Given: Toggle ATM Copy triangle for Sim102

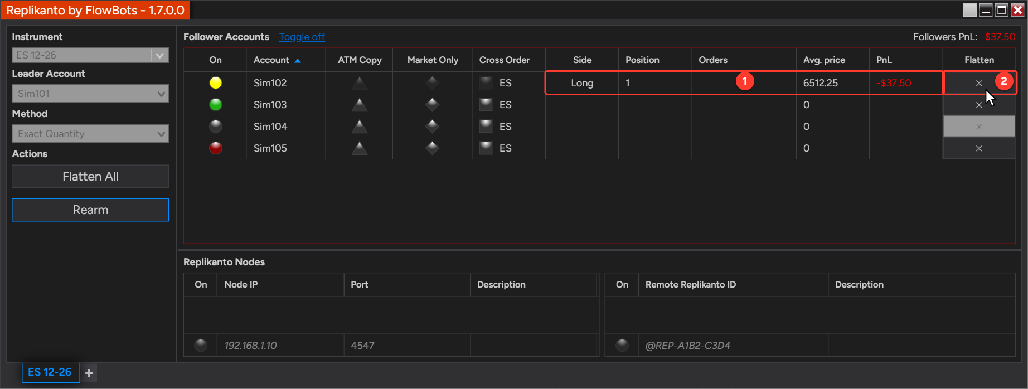Looking at the screenshot, I should pyautogui.click(x=360, y=83).
